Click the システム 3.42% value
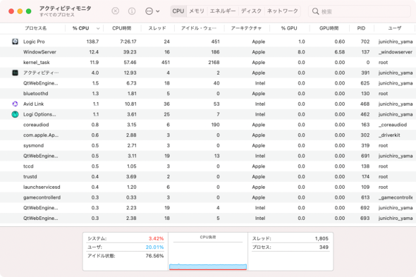 click(156, 238)
